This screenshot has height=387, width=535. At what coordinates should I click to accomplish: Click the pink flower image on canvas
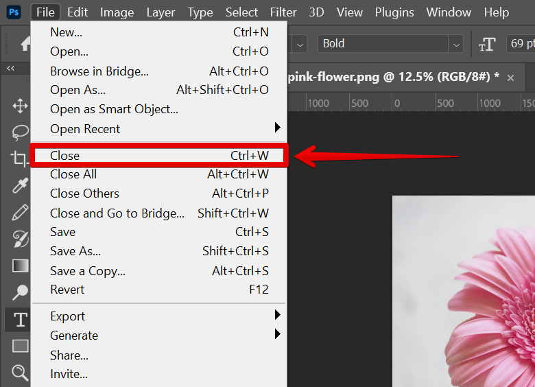coord(464,291)
